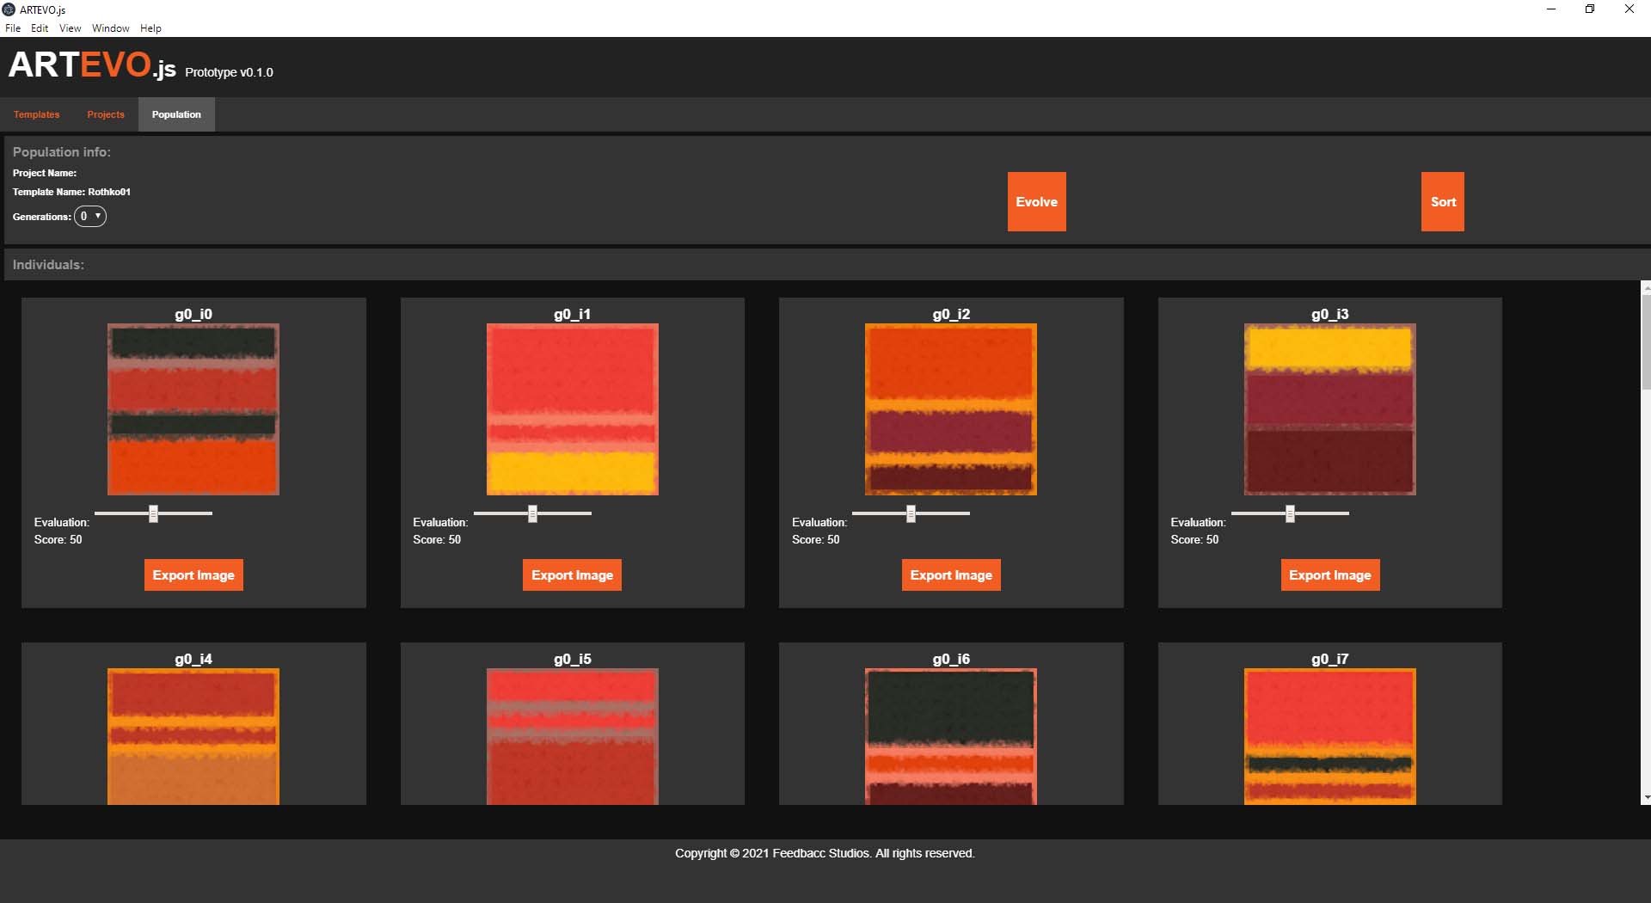Click the copyright Feedbacc Studios footer text

[x=825, y=853]
